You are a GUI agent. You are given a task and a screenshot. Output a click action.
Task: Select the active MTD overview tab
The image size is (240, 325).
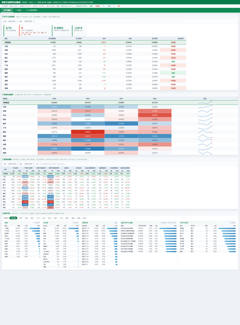[x=7, y=10]
